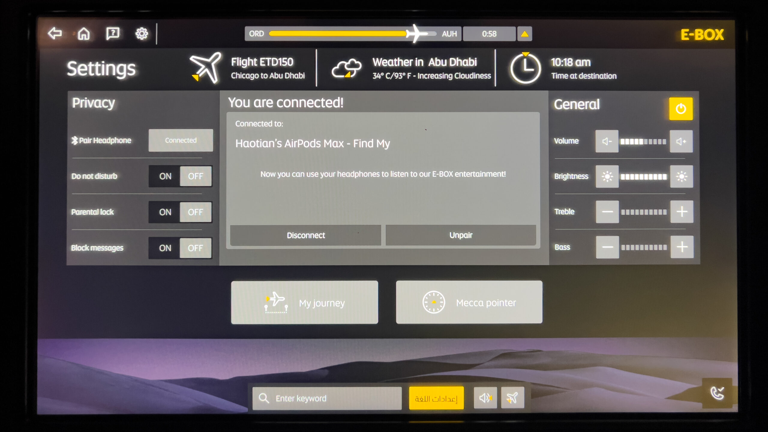Click the weather cloud icon
Screen dimensions: 768x432
click(x=346, y=68)
